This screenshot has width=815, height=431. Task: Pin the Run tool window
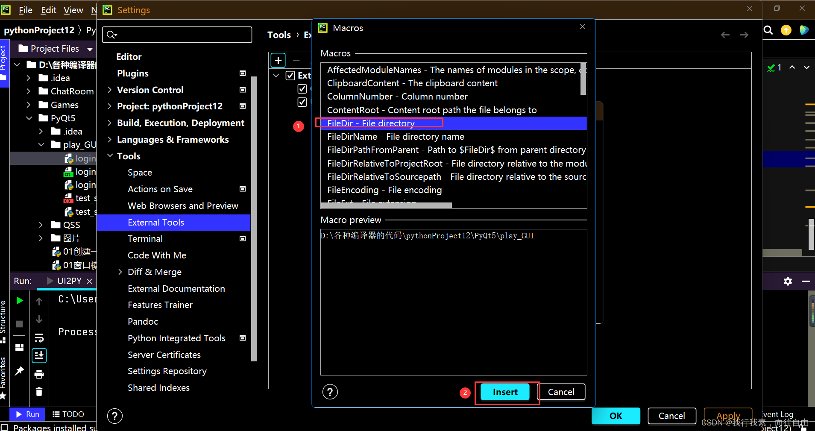(19, 371)
